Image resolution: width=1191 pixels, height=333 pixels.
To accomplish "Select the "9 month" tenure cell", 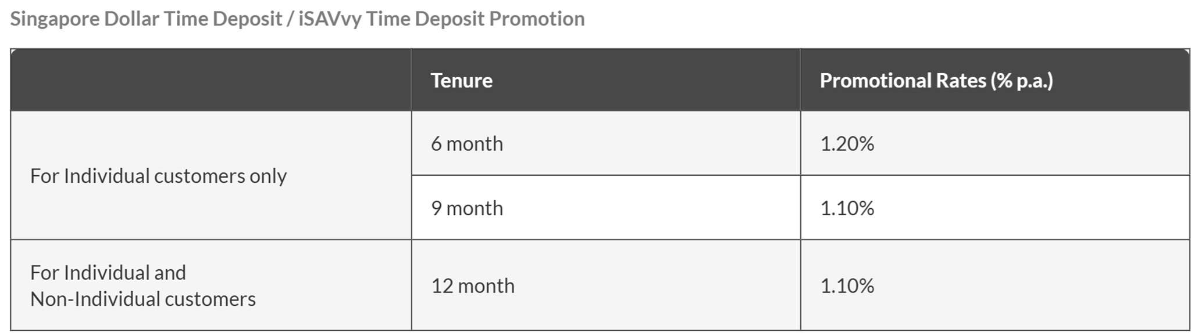I will pyautogui.click(x=467, y=208).
